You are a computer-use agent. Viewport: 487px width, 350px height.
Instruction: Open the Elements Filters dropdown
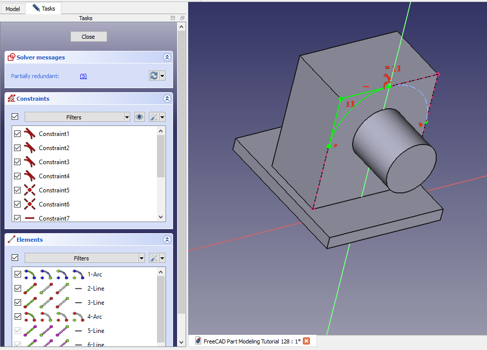point(85,258)
